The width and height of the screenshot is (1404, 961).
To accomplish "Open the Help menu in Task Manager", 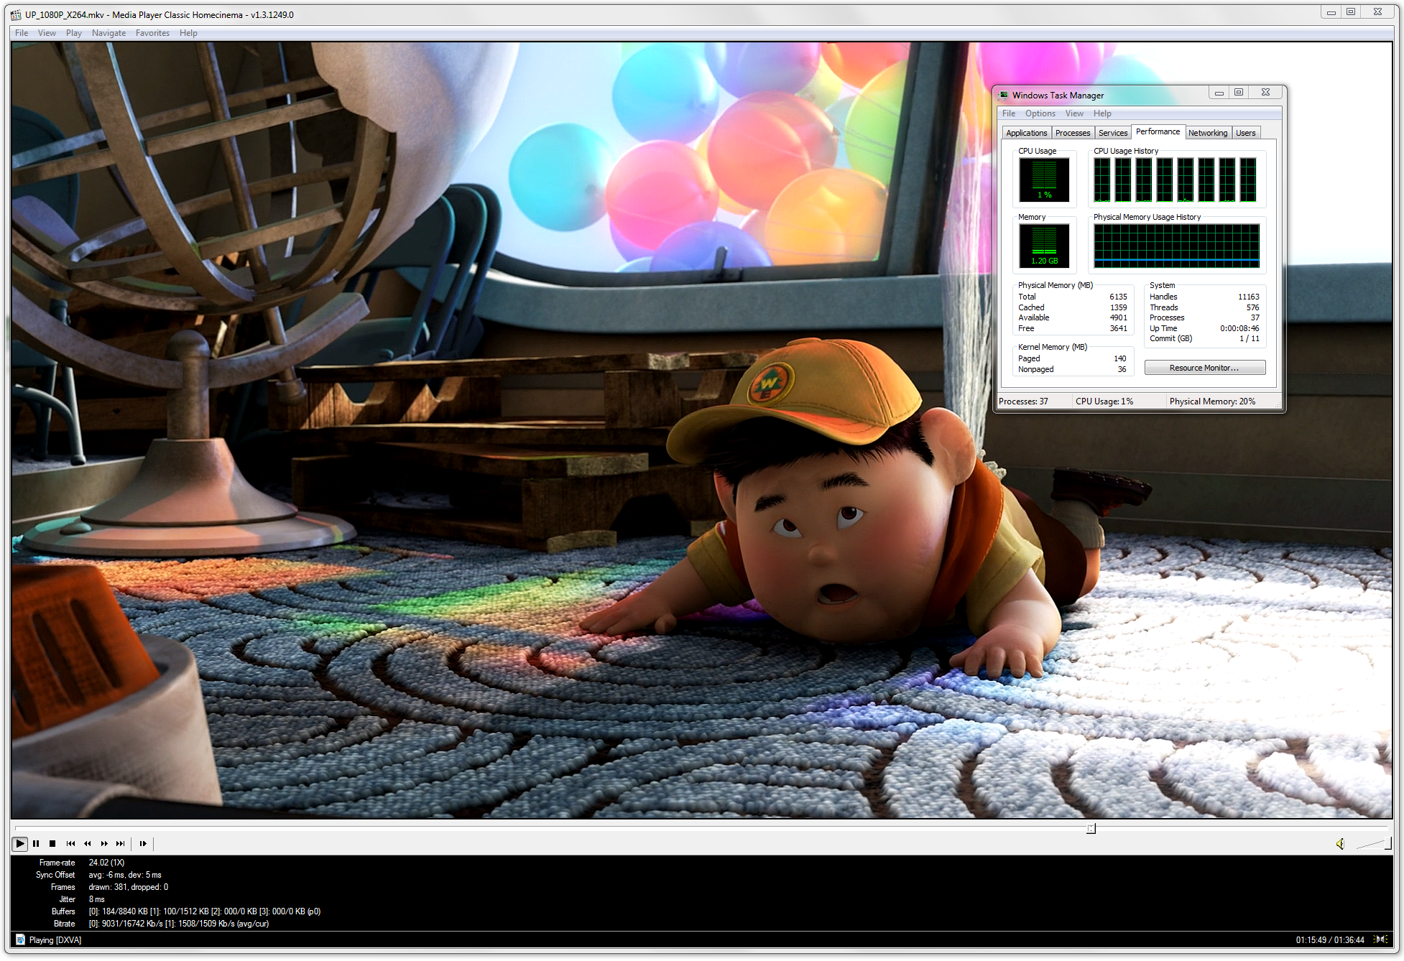I will click(x=1102, y=113).
